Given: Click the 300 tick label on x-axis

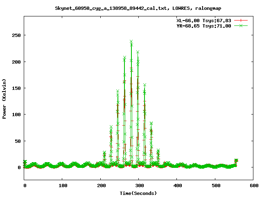Looking at the screenshot, I should point(139,186).
